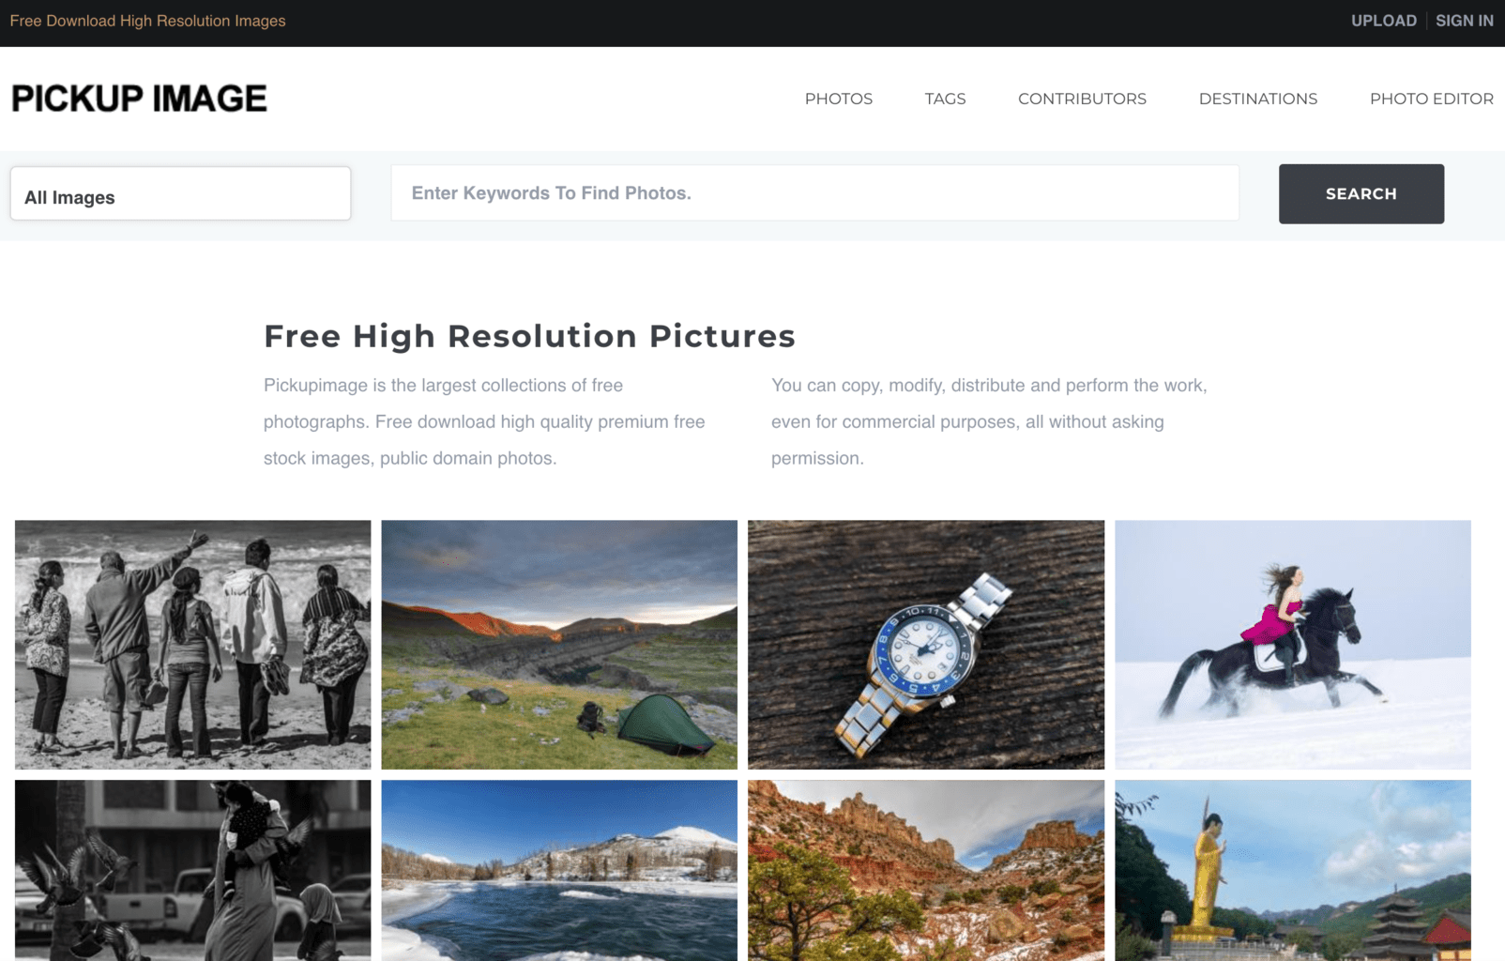Click the PICKUP IMAGE logo
The image size is (1505, 961).
click(x=139, y=99)
